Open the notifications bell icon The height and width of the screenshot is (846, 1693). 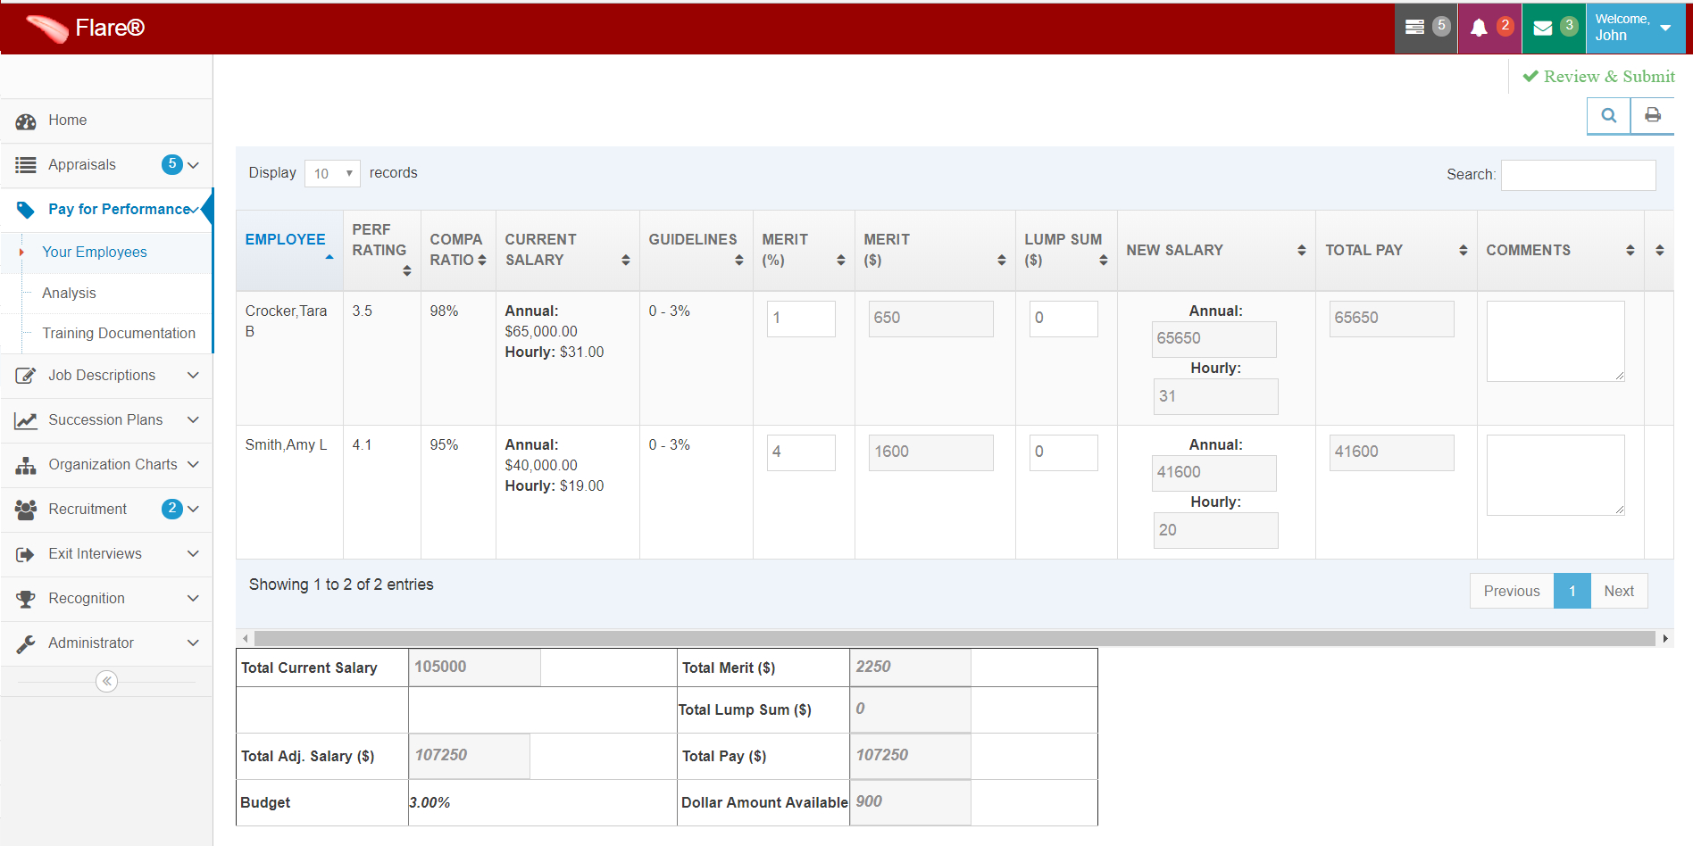click(x=1479, y=28)
